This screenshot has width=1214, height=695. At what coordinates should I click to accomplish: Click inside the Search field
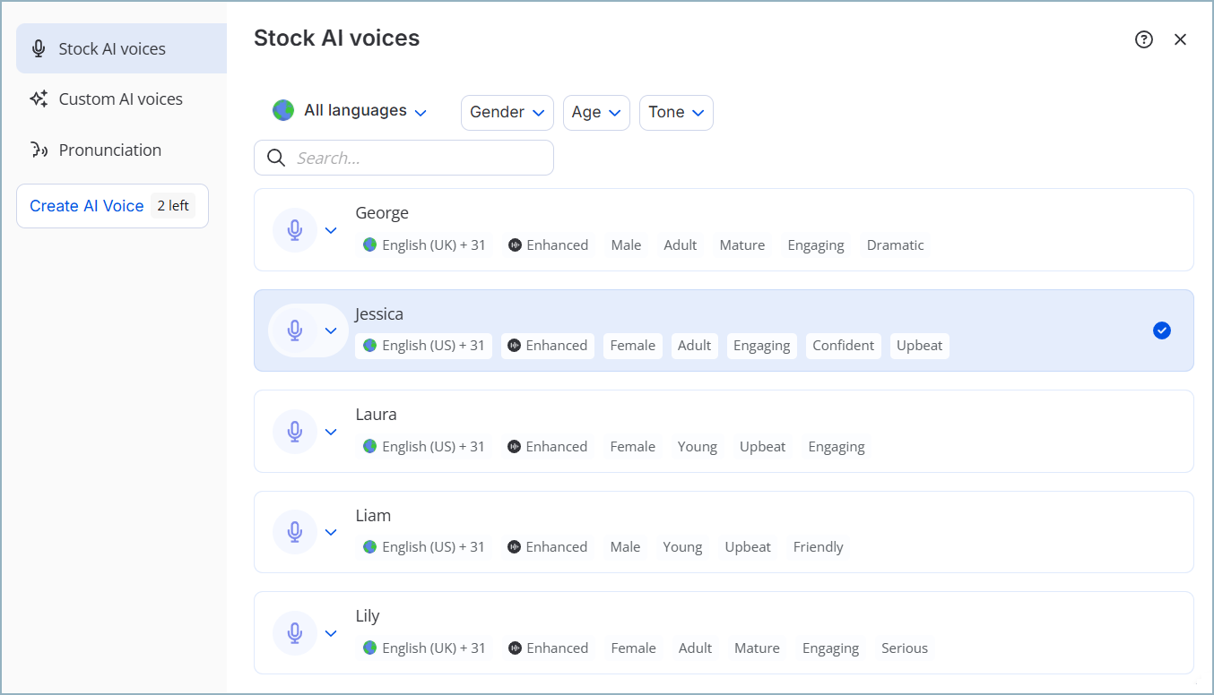point(412,157)
